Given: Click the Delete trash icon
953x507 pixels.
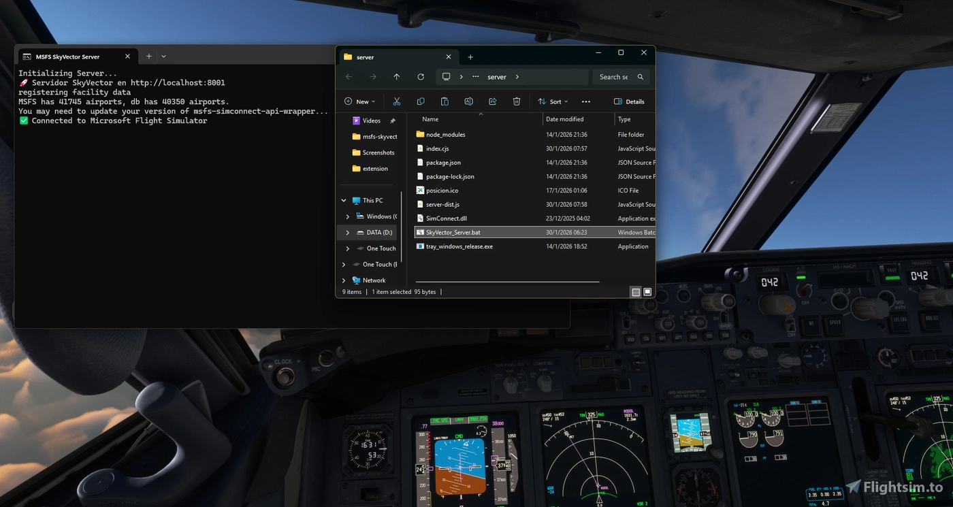Looking at the screenshot, I should pos(516,101).
